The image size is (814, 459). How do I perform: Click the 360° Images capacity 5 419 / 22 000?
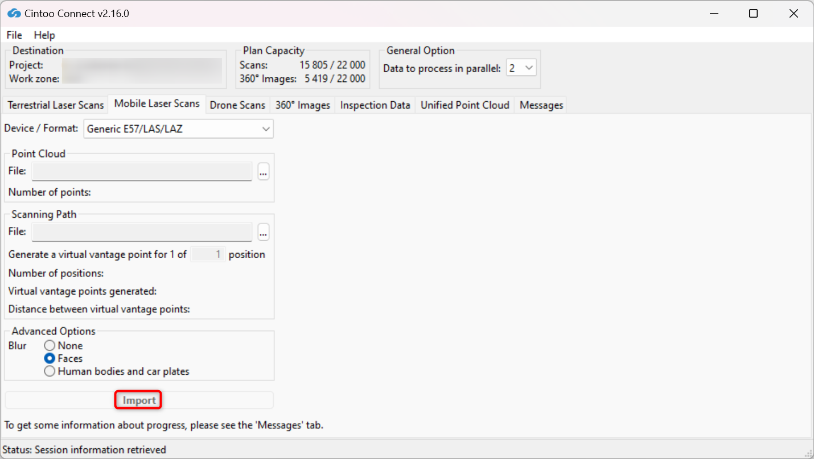[335, 78]
